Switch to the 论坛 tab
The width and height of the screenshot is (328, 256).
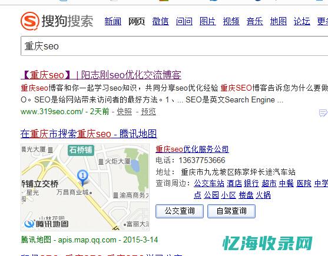(302, 21)
